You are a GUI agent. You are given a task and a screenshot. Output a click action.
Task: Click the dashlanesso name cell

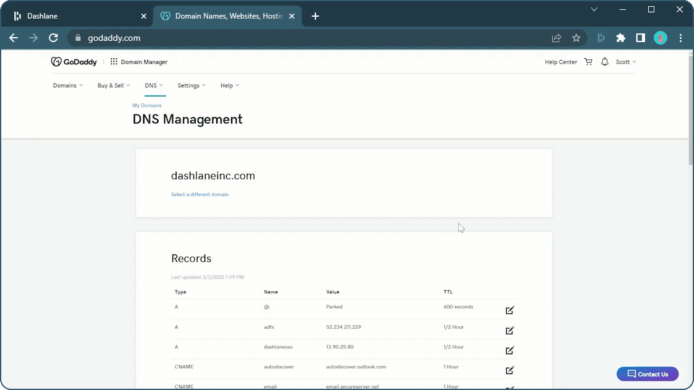click(278, 347)
